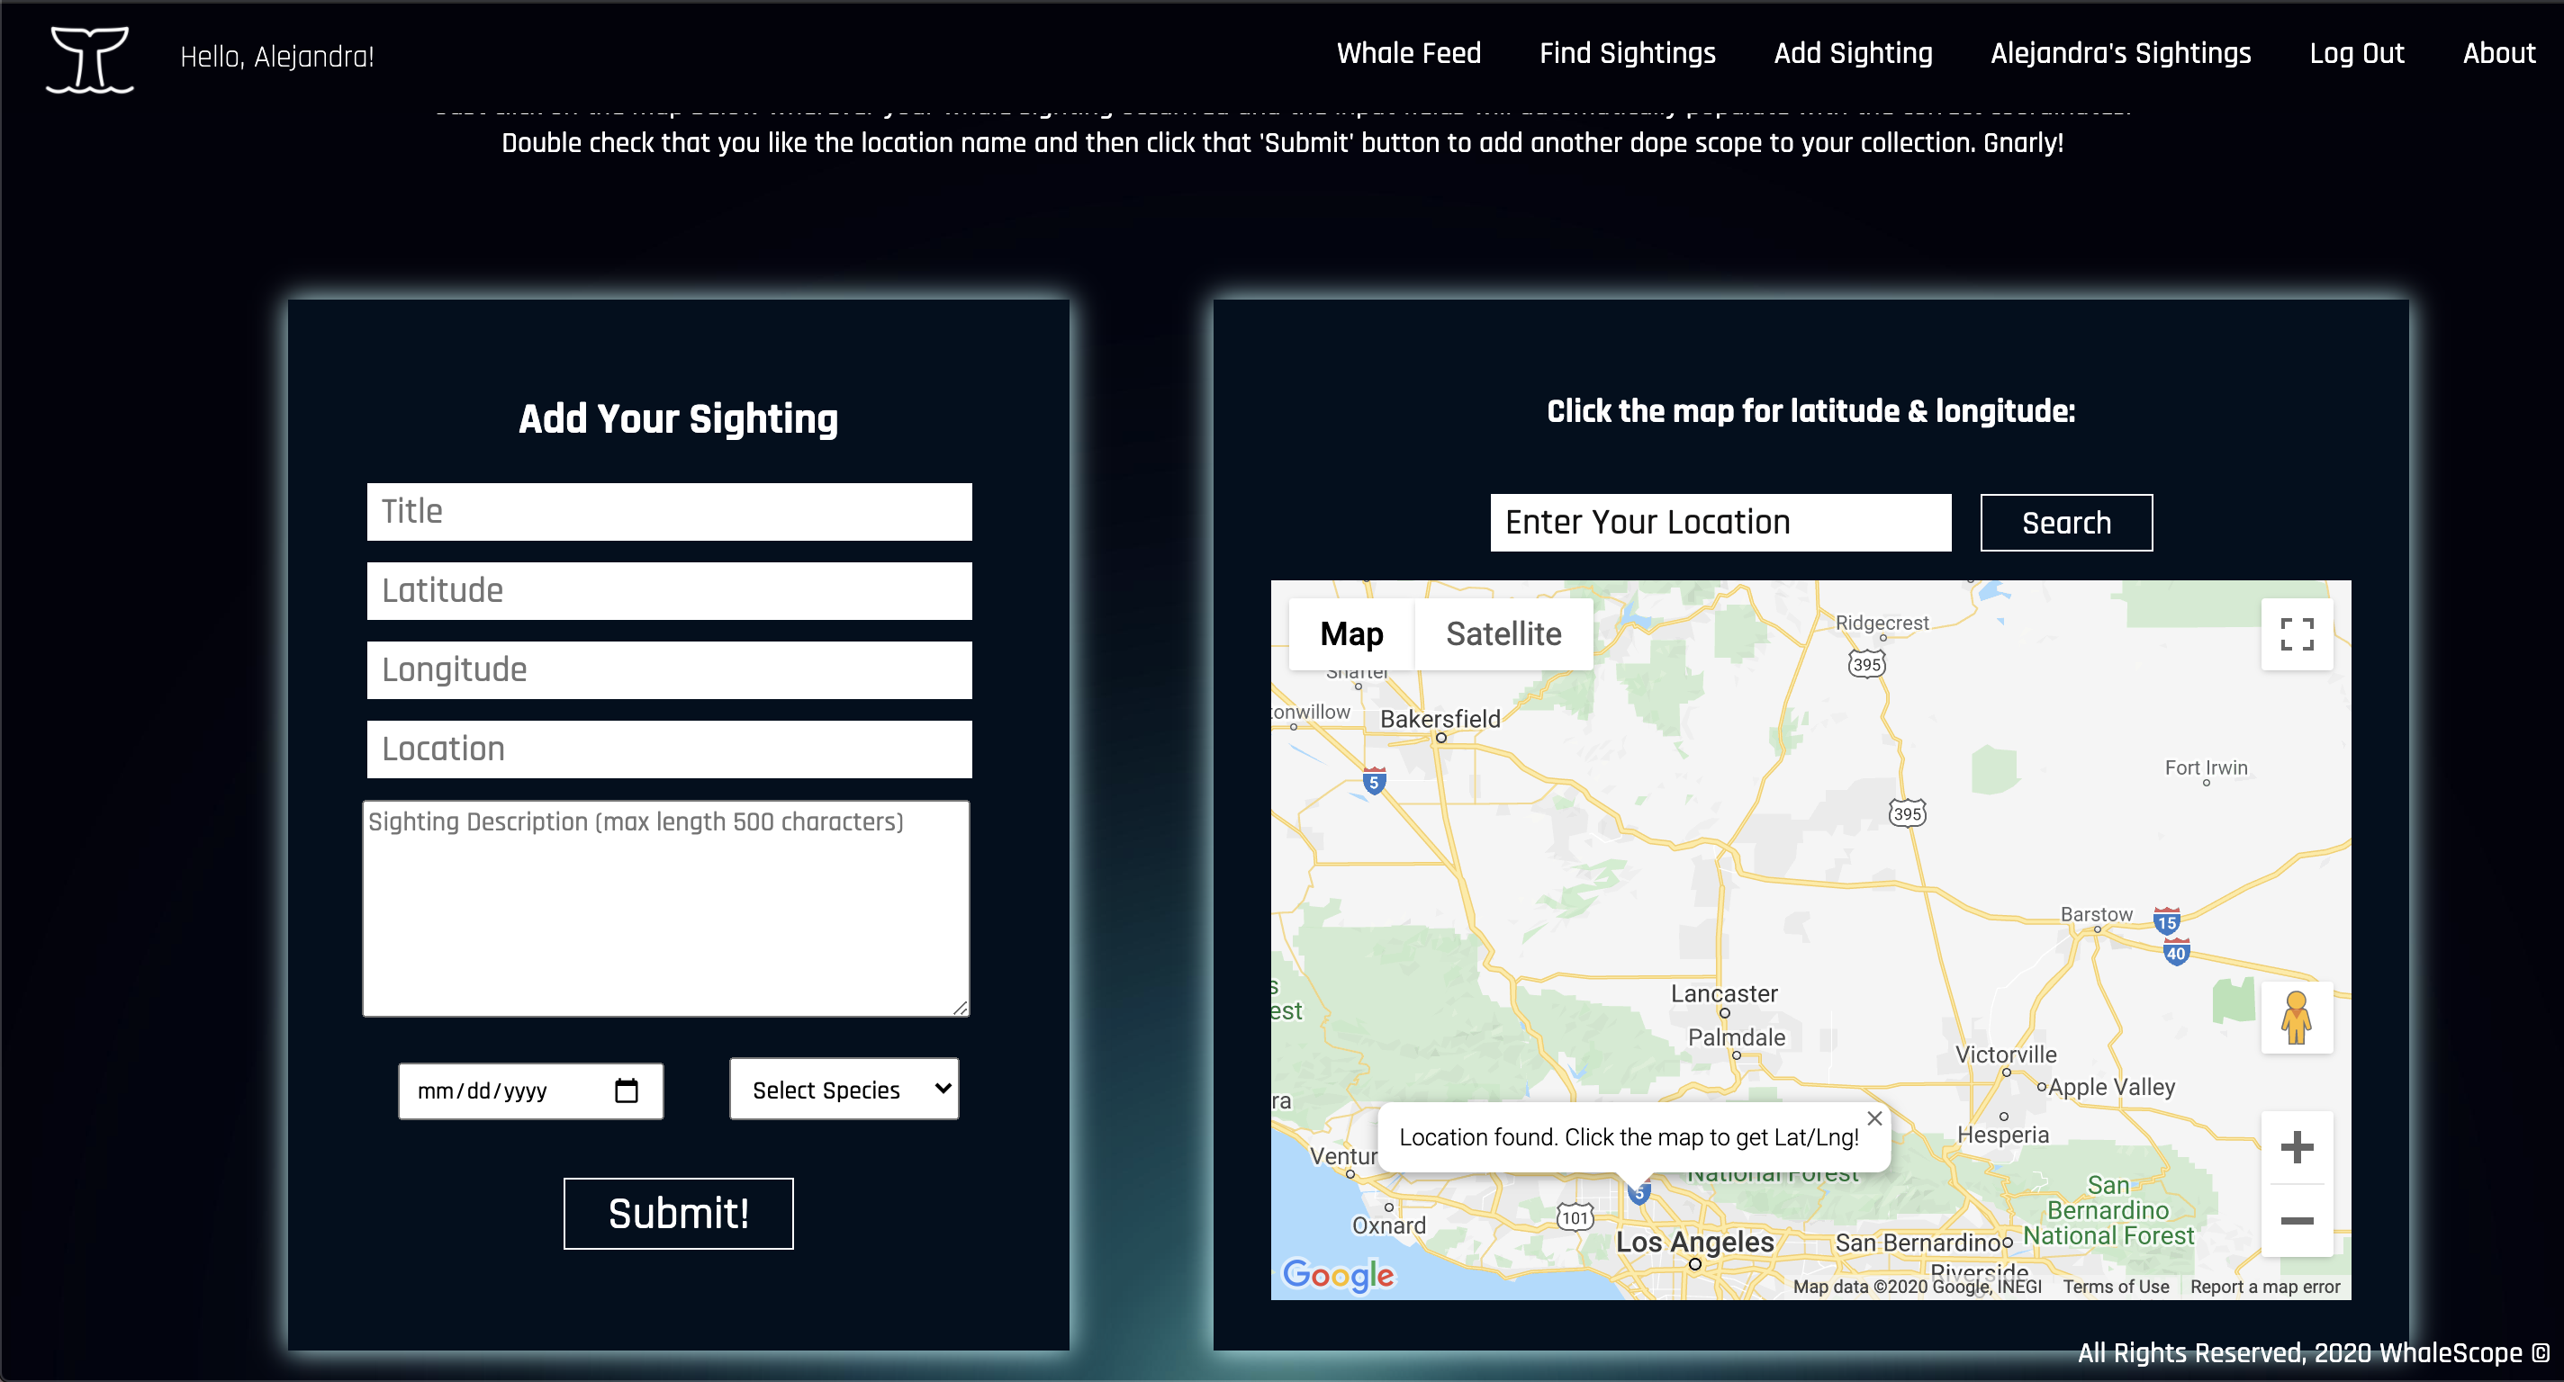This screenshot has width=2564, height=1382.
Task: Click Add Sighting navigation link
Action: [x=1853, y=55]
